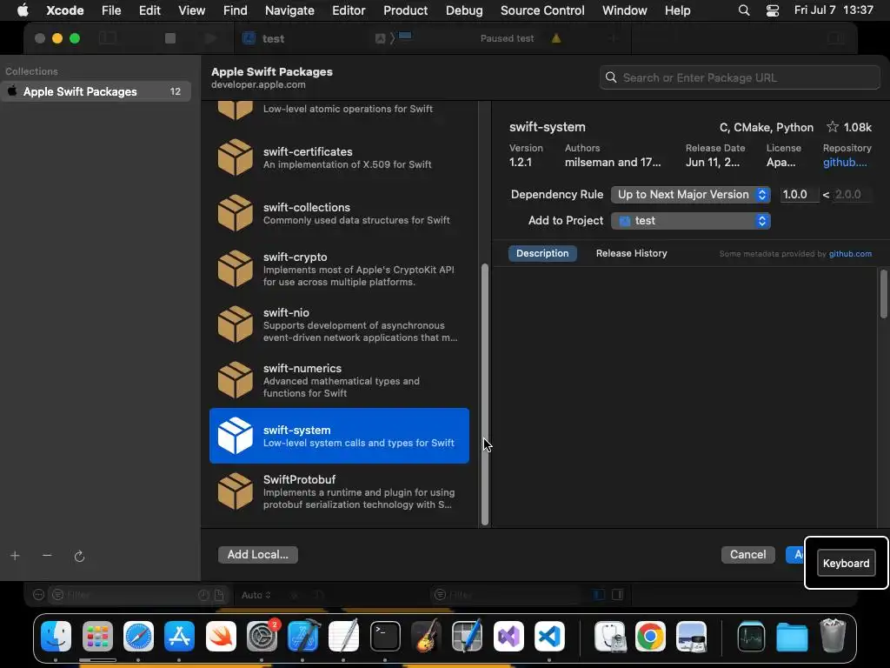Open the App Store from the Dock
The height and width of the screenshot is (668, 890).
pyautogui.click(x=179, y=636)
